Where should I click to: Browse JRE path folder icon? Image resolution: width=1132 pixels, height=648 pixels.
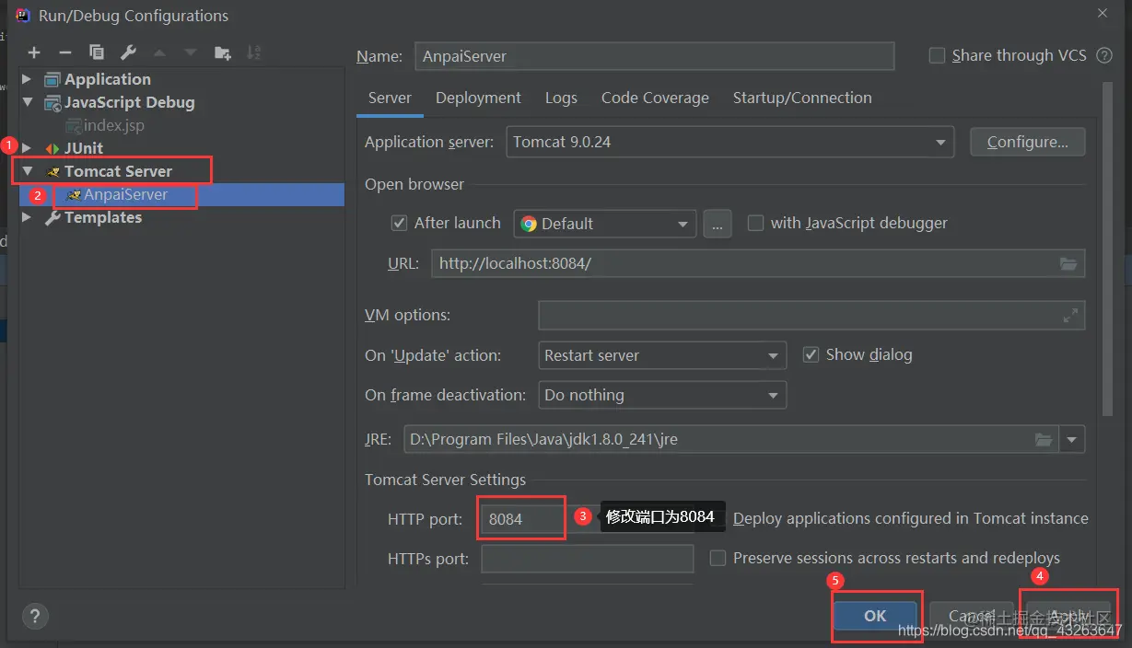click(1044, 439)
